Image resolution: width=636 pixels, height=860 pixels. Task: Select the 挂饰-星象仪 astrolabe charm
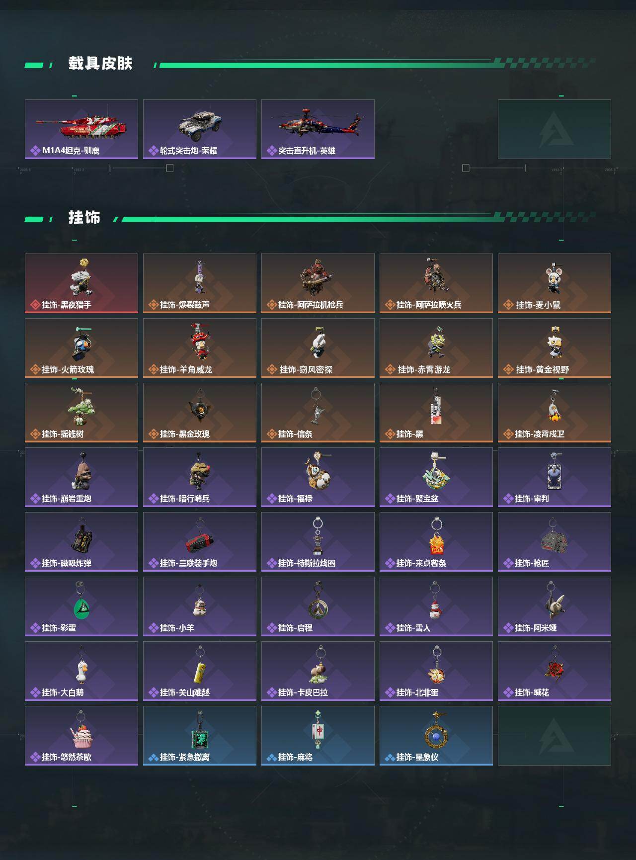436,736
